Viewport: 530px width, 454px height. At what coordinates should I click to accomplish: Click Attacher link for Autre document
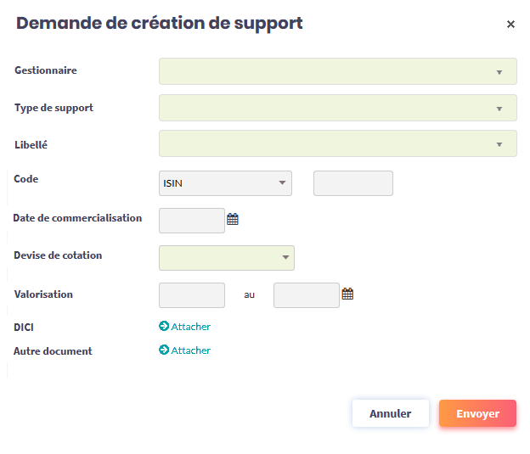(x=191, y=350)
